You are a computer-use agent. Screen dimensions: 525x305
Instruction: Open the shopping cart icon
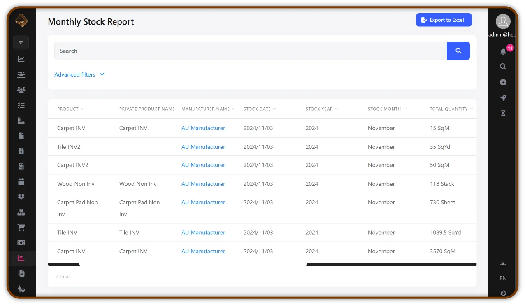21,227
